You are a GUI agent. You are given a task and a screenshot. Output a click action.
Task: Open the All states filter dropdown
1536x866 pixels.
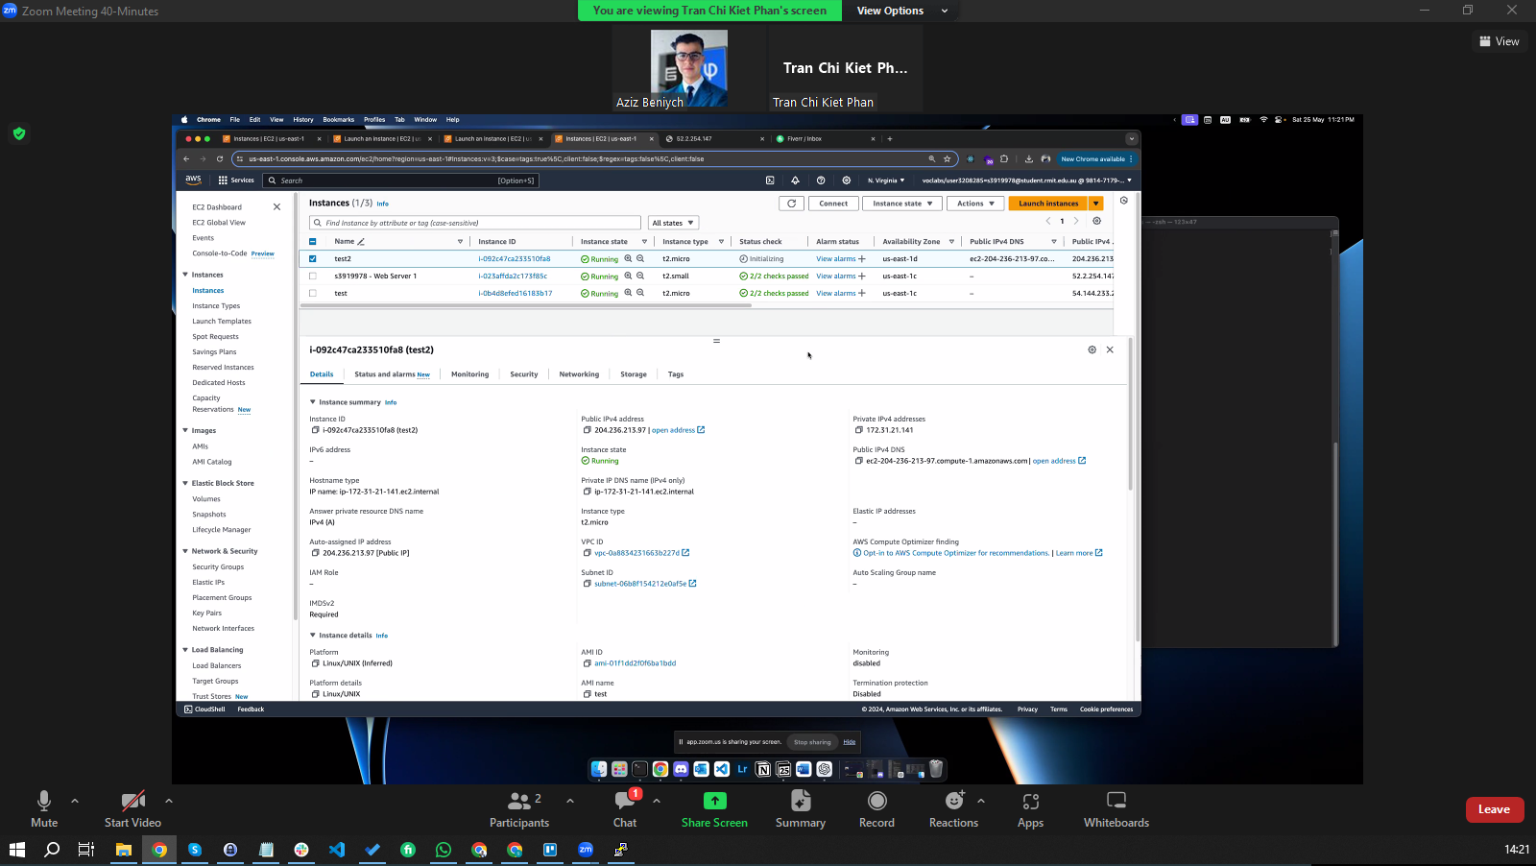672,222
